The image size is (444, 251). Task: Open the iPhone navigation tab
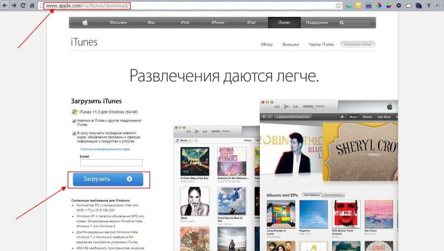(x=218, y=23)
